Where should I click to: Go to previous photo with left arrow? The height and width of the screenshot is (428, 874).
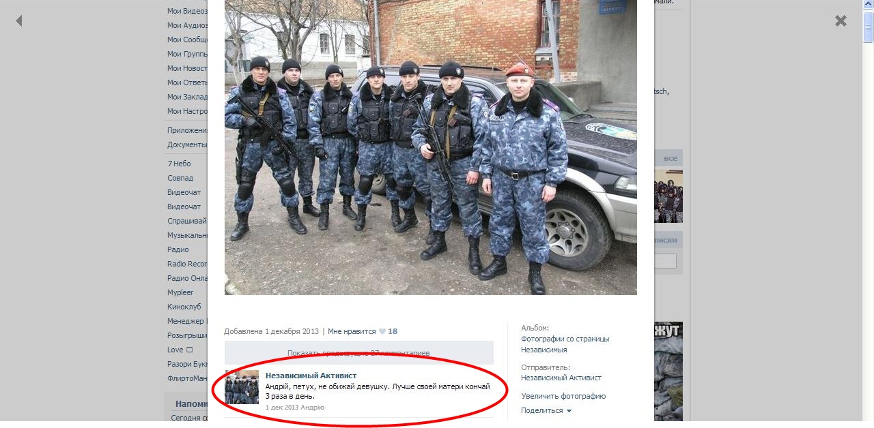tap(19, 21)
